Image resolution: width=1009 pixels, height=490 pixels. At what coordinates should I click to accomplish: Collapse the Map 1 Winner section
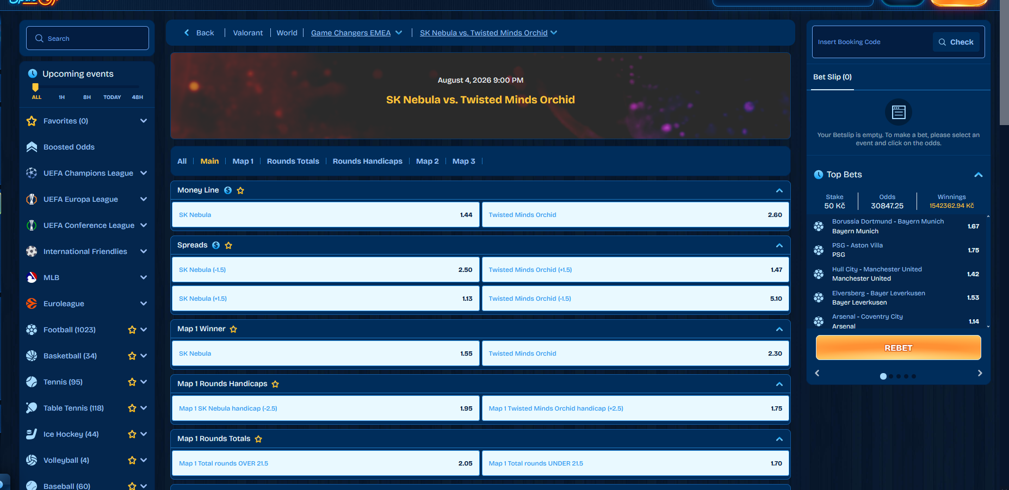779,329
